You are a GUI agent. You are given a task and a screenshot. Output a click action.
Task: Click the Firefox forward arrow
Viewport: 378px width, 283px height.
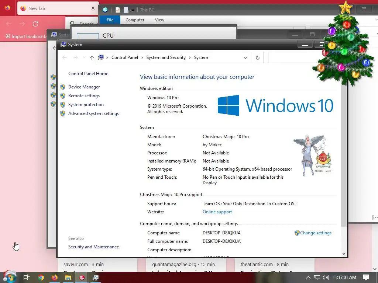[x=22, y=24]
